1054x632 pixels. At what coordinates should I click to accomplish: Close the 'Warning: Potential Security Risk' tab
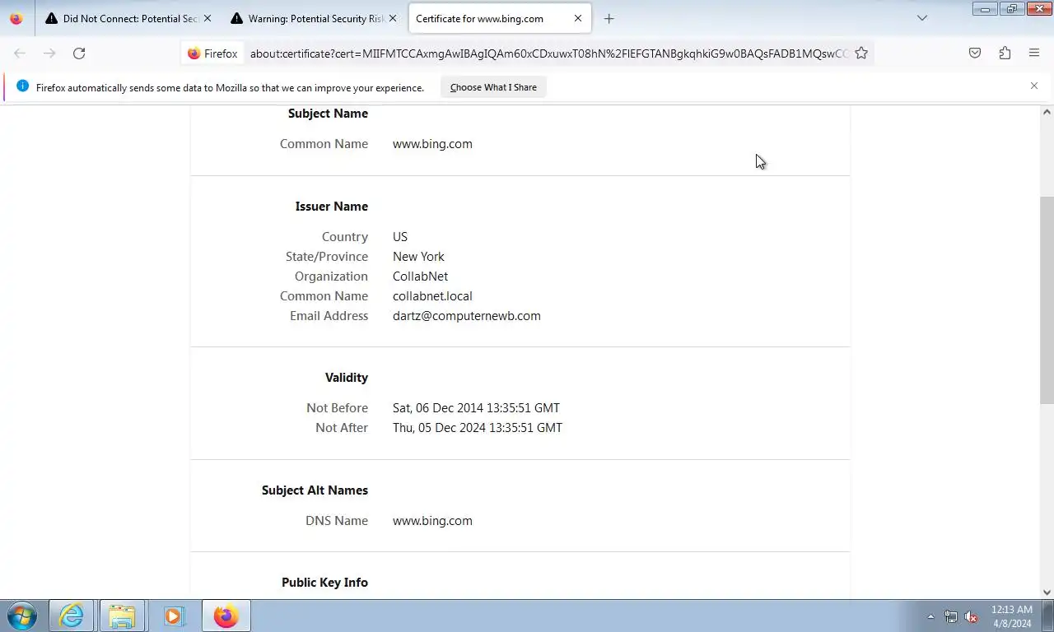[393, 18]
